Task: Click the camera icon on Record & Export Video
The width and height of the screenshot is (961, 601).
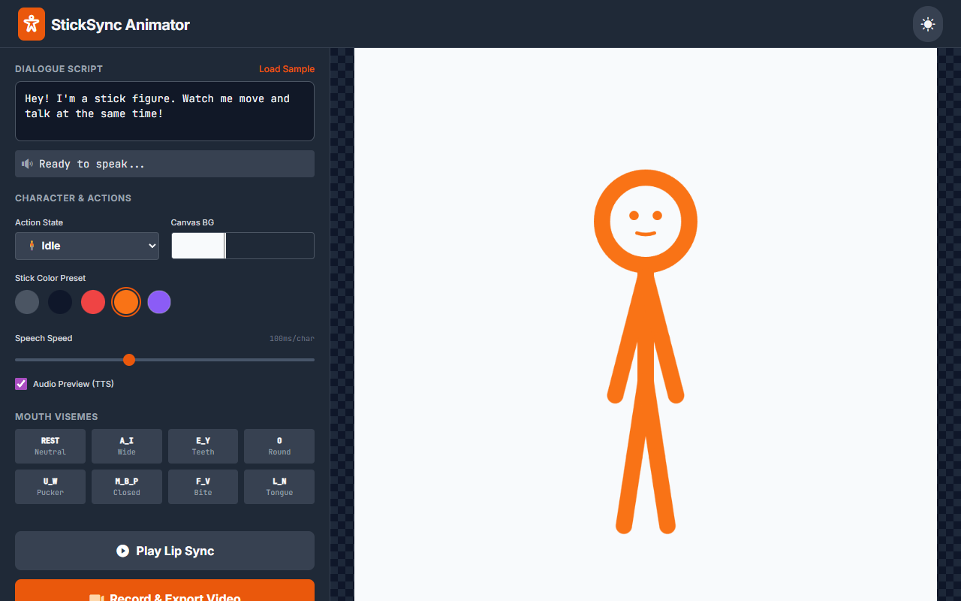Action: (98, 597)
